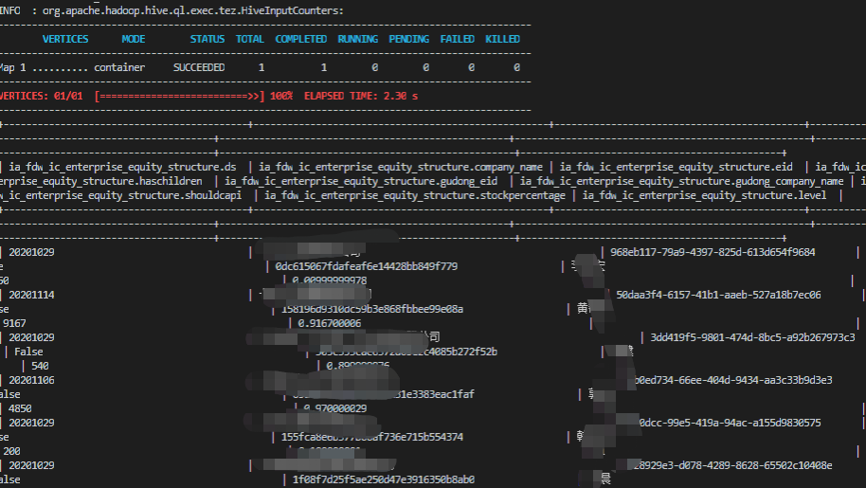Click the RUNNING column header
The height and width of the screenshot is (488, 866).
[358, 39]
